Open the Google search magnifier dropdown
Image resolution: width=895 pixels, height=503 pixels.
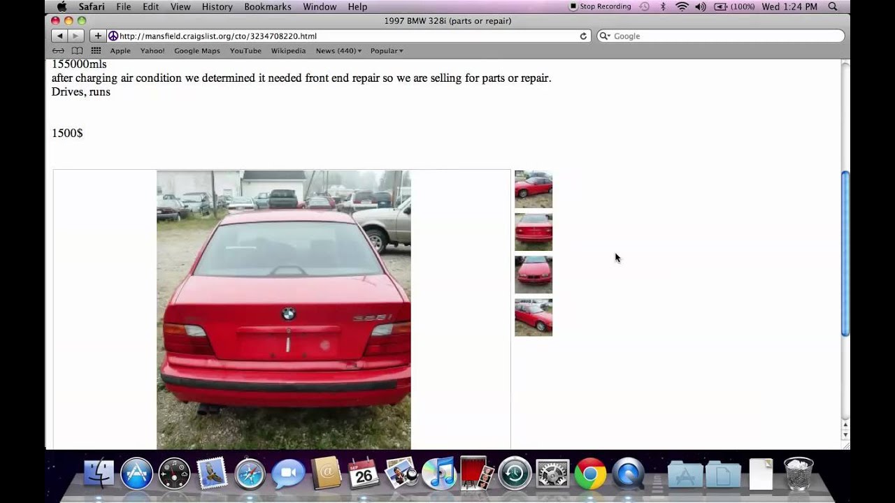[605, 36]
